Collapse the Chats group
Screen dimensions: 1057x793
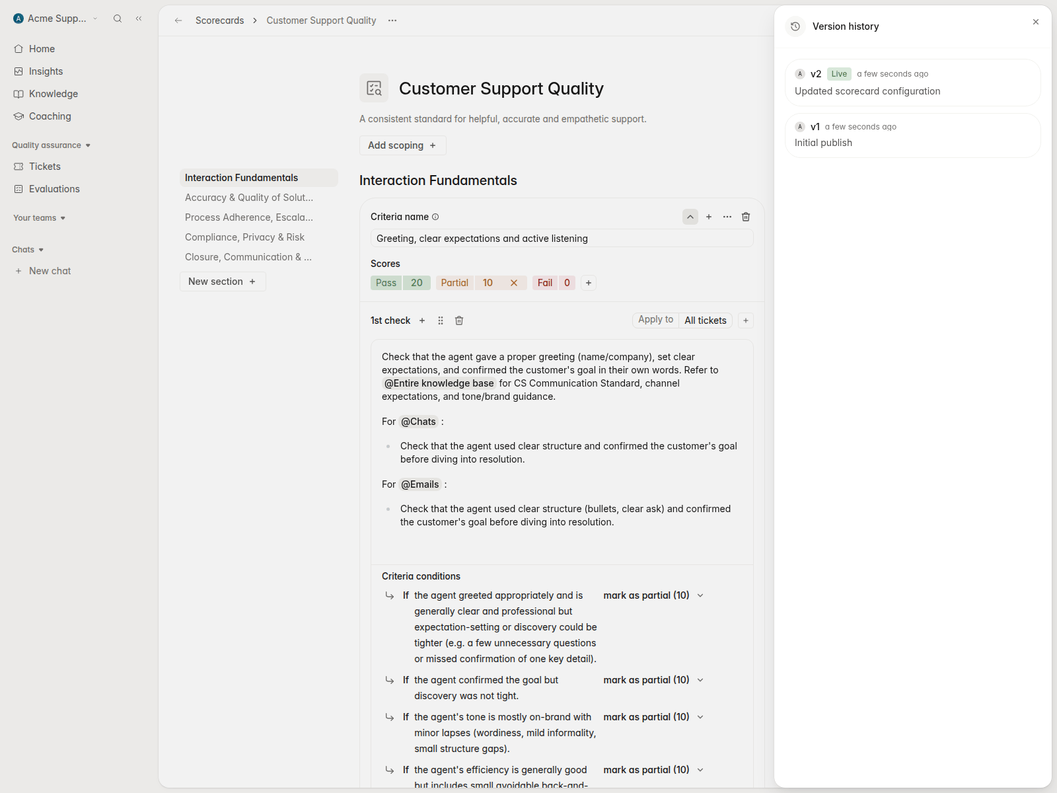pyautogui.click(x=28, y=250)
